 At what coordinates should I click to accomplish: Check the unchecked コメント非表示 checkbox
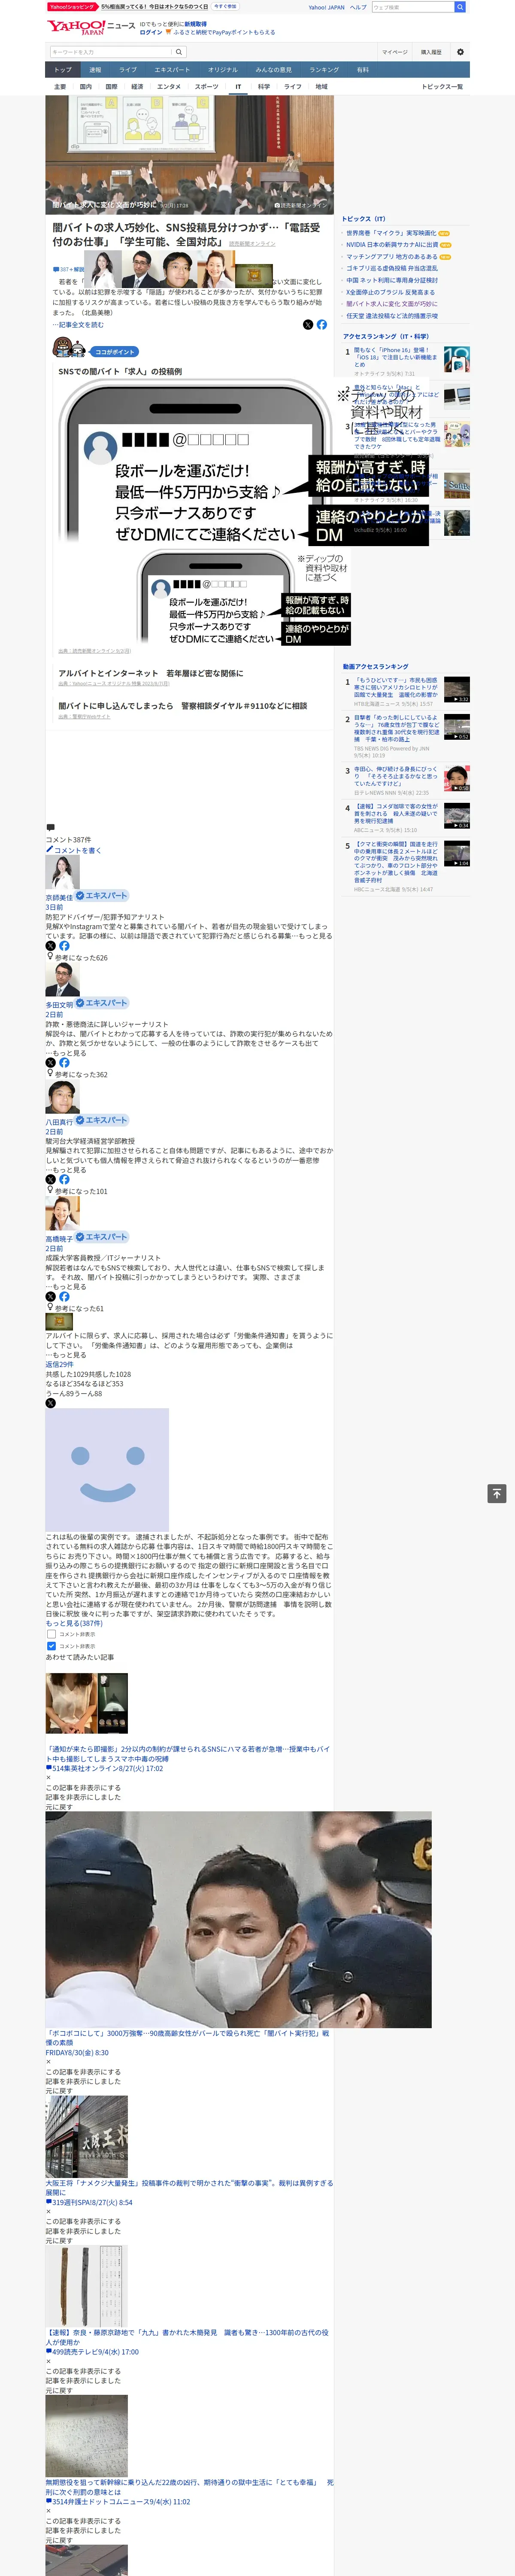51,1634
